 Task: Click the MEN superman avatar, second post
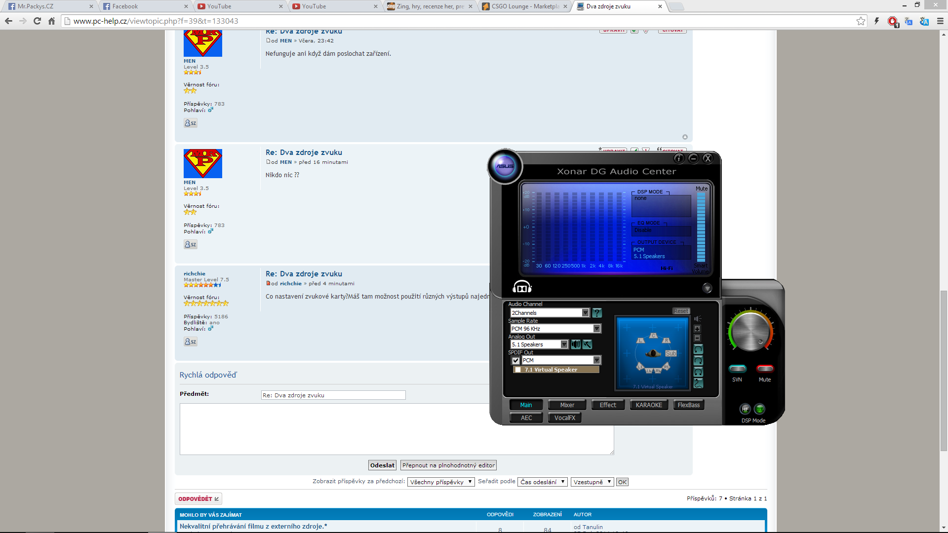pos(203,163)
